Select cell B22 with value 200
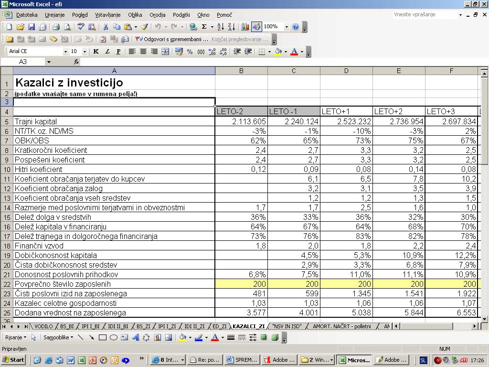The width and height of the screenshot is (489, 367). [241, 284]
